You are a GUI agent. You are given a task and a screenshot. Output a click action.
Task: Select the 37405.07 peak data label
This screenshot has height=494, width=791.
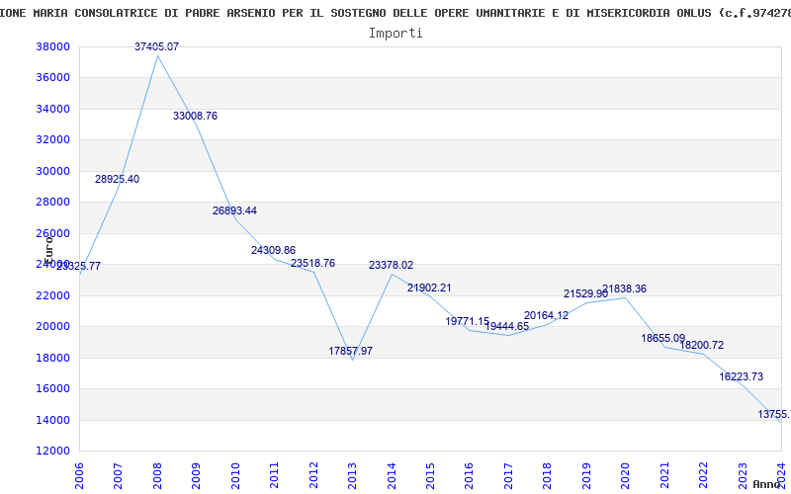pyautogui.click(x=156, y=46)
